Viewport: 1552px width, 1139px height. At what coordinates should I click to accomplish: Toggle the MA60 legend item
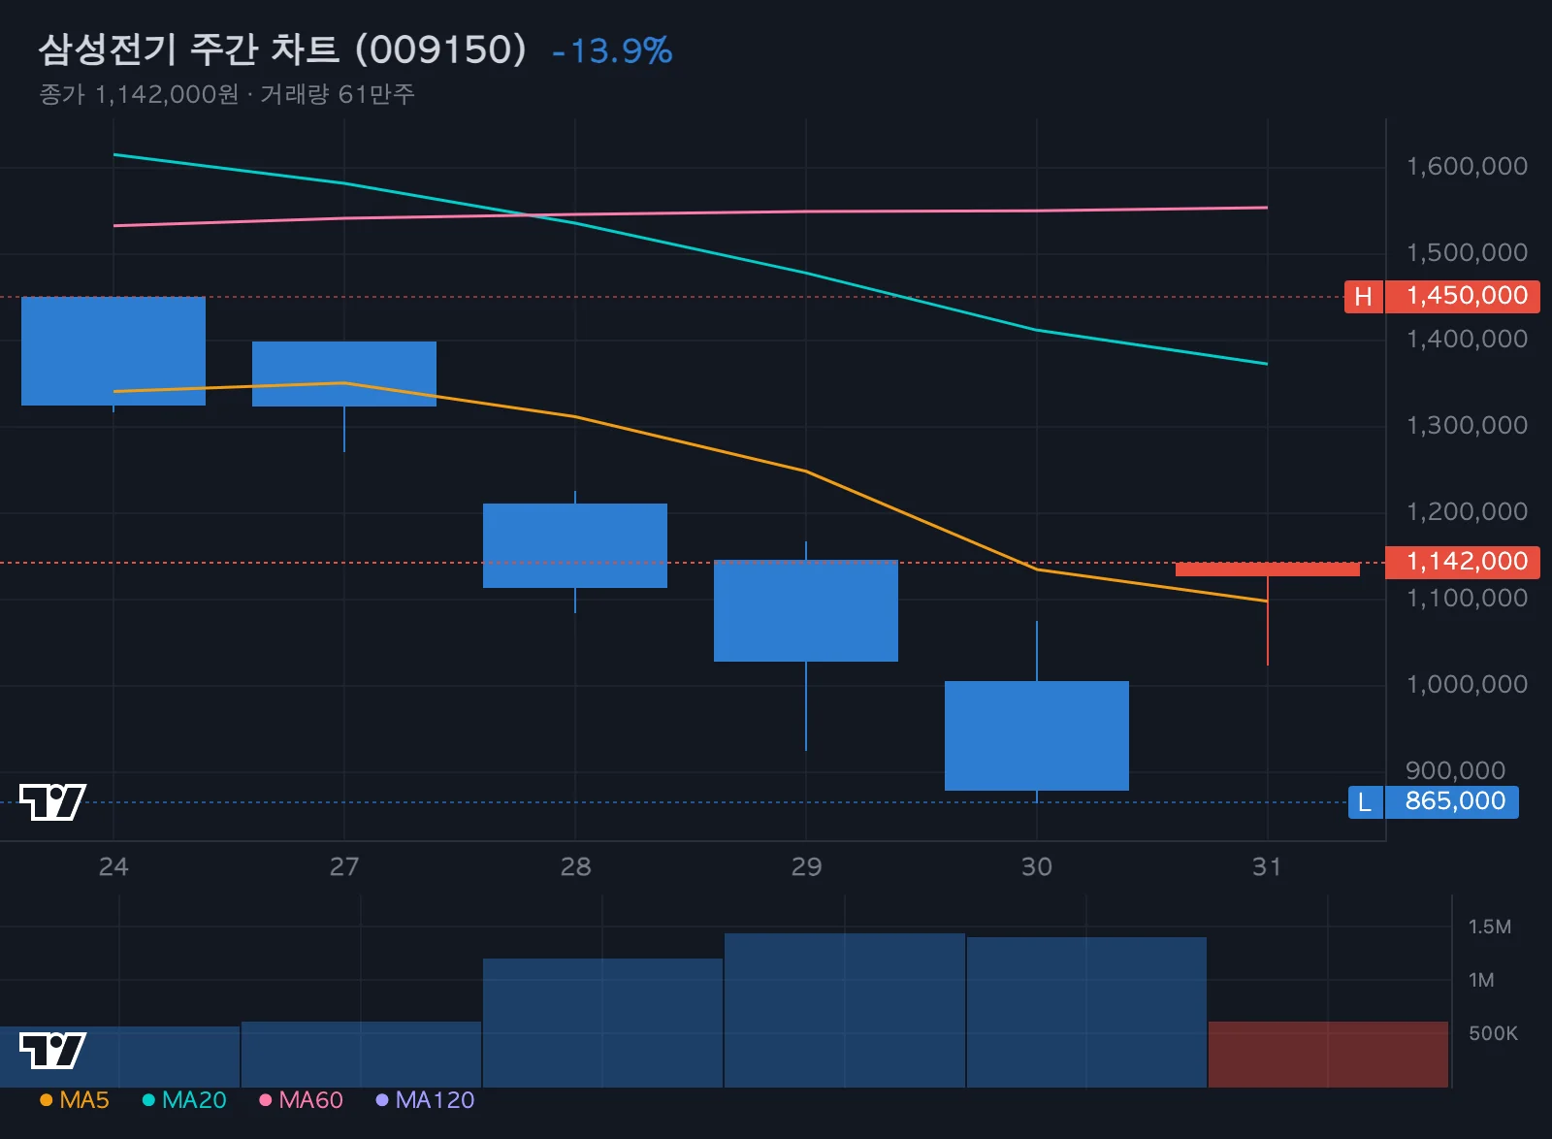(302, 1100)
